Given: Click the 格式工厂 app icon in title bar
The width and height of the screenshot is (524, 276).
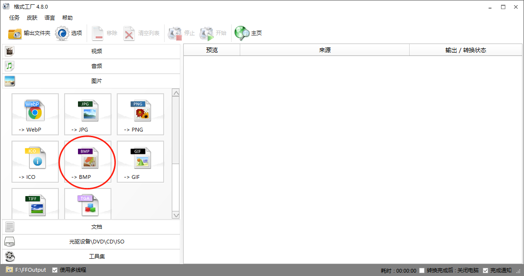Looking at the screenshot, I should click(6, 6).
